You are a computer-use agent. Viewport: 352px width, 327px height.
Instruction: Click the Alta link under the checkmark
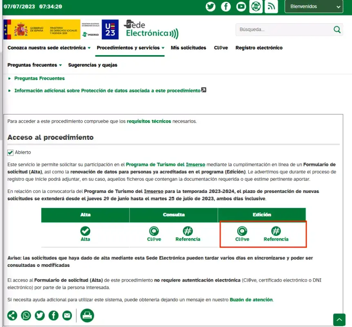click(x=85, y=239)
